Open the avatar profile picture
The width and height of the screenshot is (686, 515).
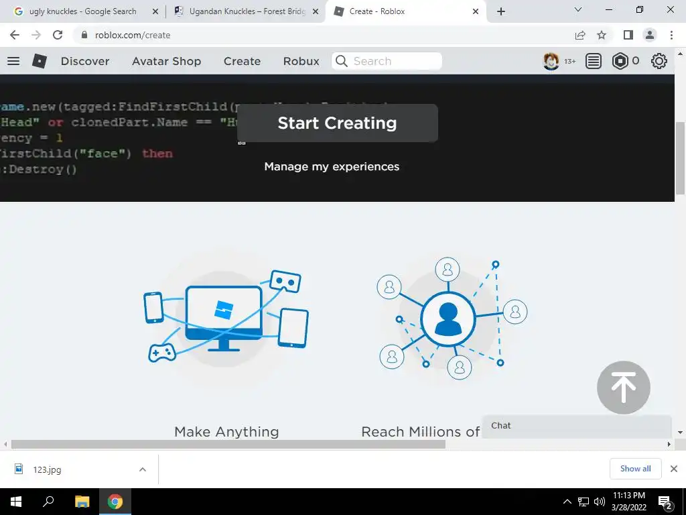(551, 61)
